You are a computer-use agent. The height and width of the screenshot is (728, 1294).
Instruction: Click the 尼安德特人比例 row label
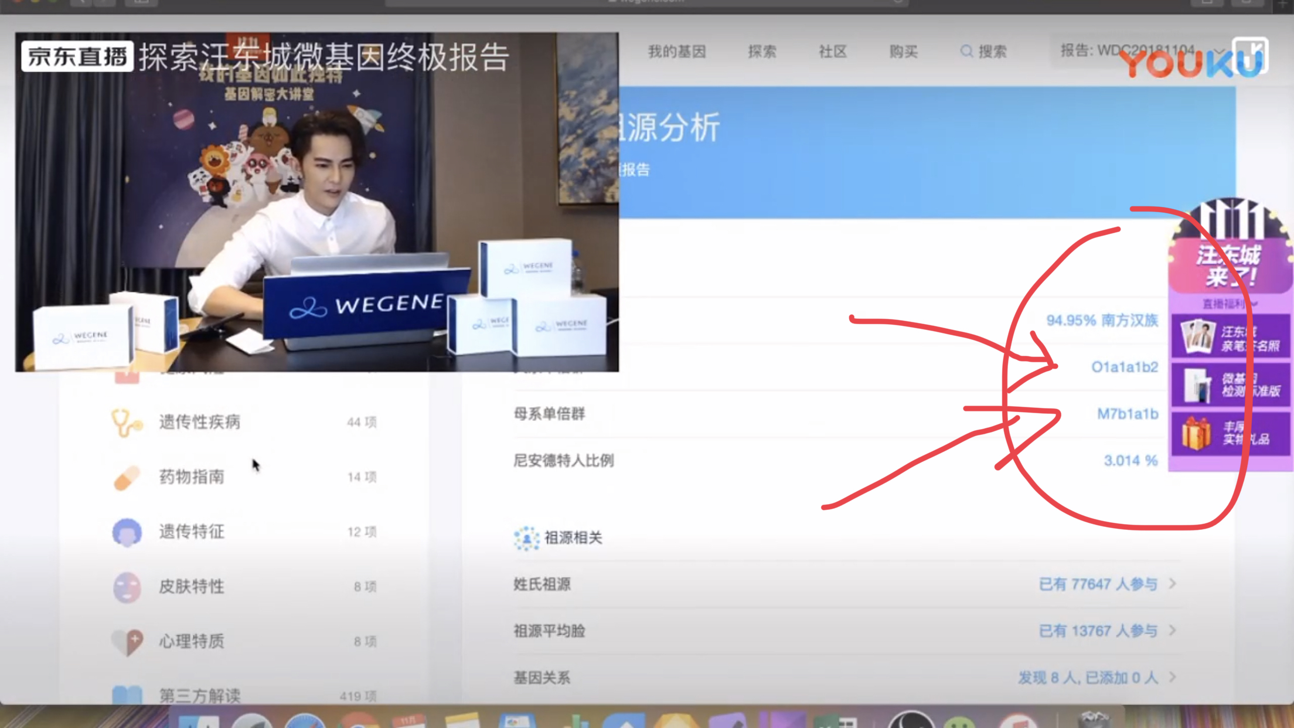click(563, 461)
